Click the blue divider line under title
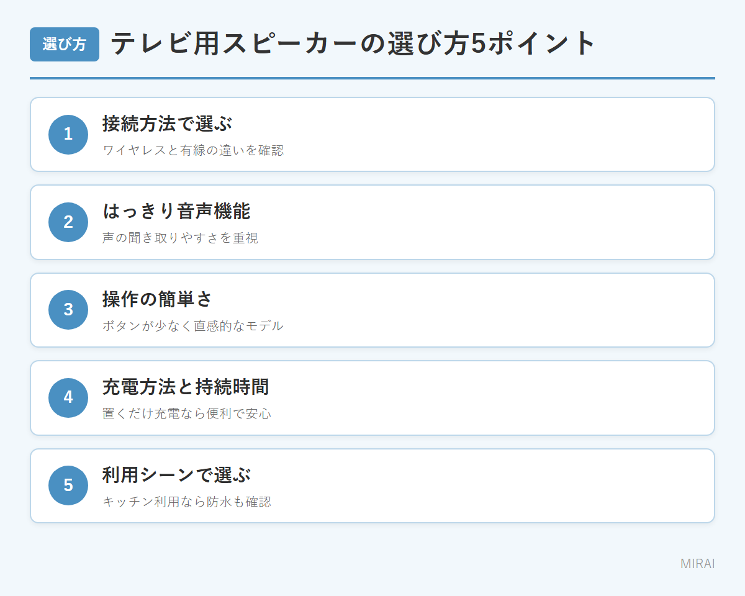Image resolution: width=745 pixels, height=596 pixels. coord(372,78)
